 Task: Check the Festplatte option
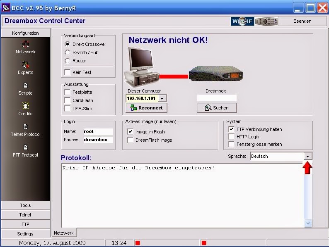68,92
